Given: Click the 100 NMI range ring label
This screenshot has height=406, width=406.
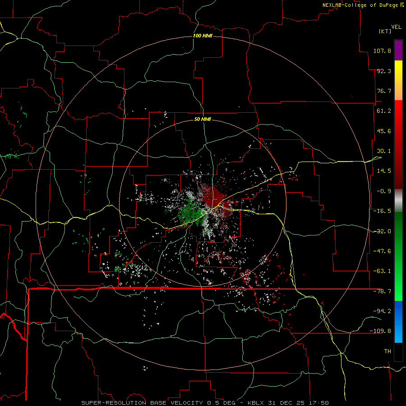Looking at the screenshot, I should tap(203, 36).
